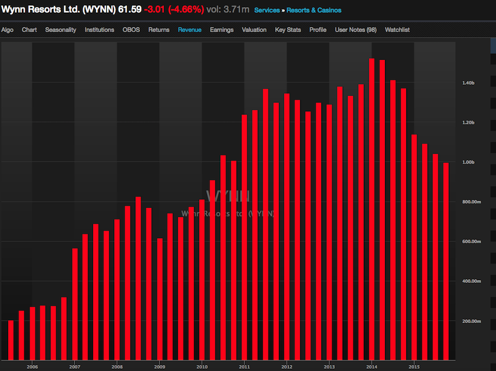496x371 pixels.
Task: Select the -3.01 (-4.66%) price change
Action: point(174,9)
